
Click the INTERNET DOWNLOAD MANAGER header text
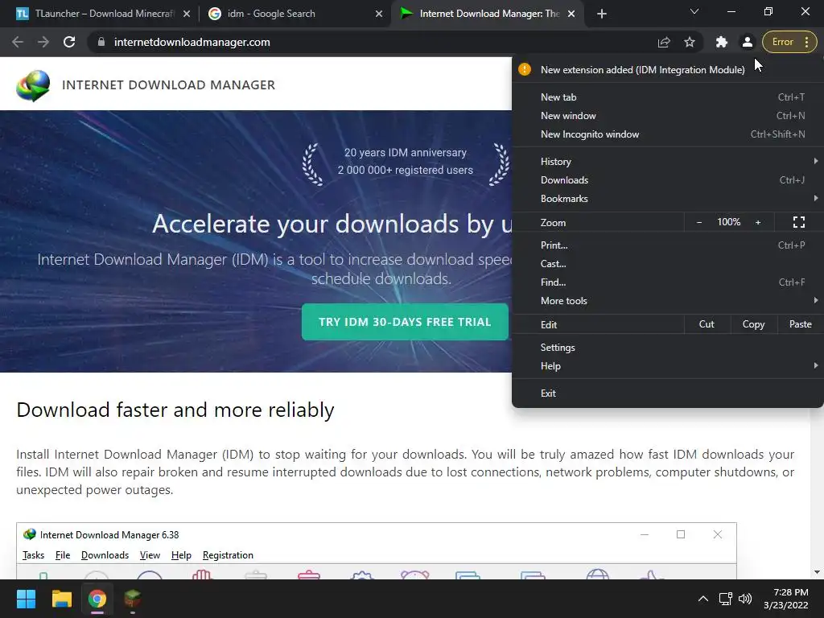pyautogui.click(x=168, y=85)
